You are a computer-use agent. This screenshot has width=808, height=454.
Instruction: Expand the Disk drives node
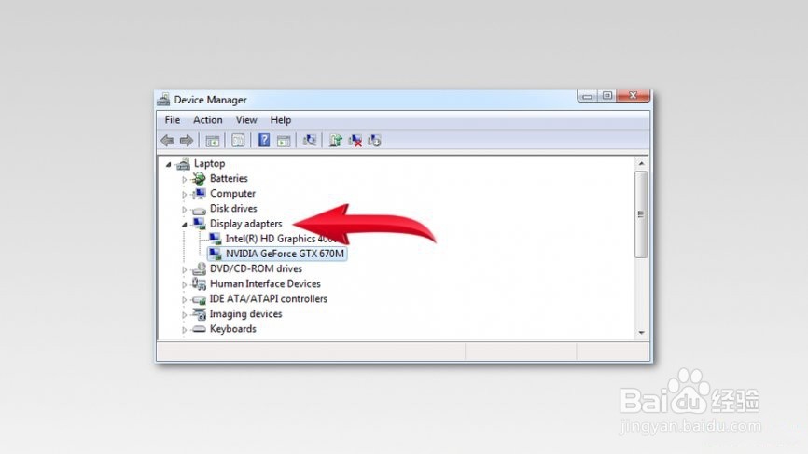(184, 210)
